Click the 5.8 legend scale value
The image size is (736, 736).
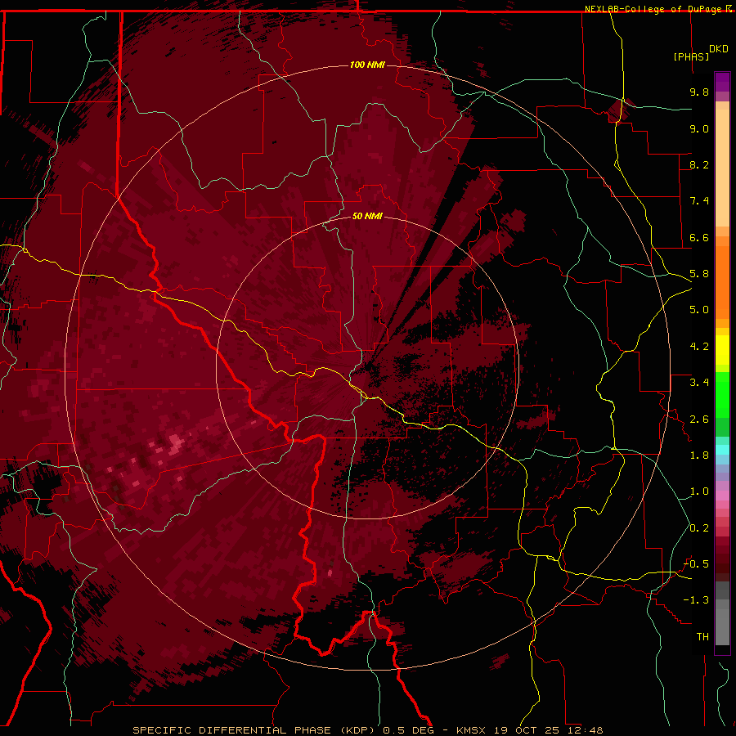click(x=699, y=274)
